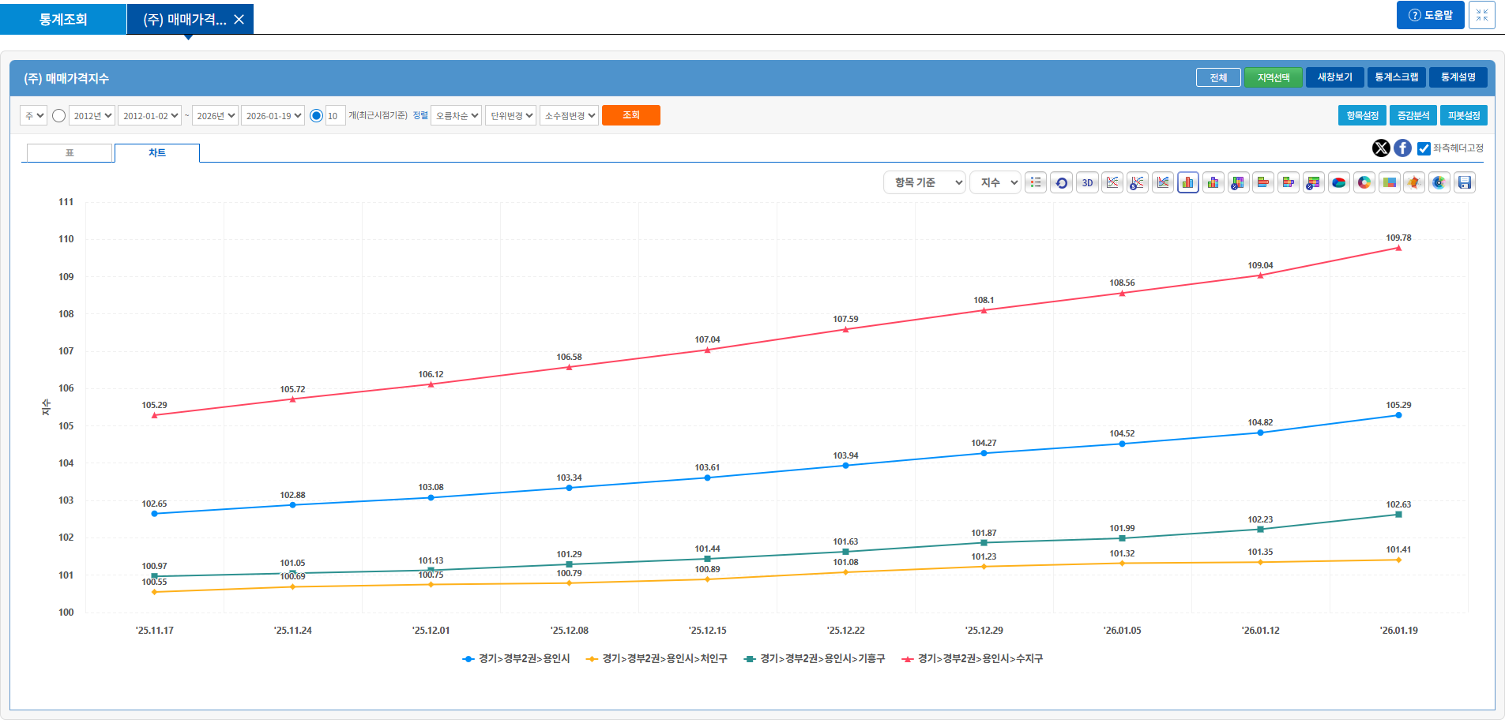Click the 처인구 data point labeled 101.41
The height and width of the screenshot is (723, 1505).
click(1398, 560)
